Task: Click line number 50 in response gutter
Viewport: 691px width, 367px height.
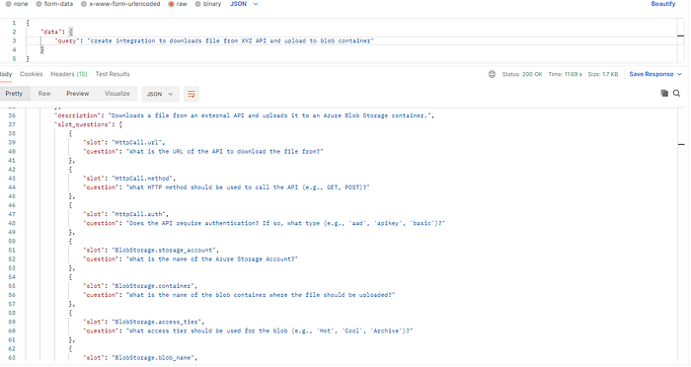Action: 12,241
